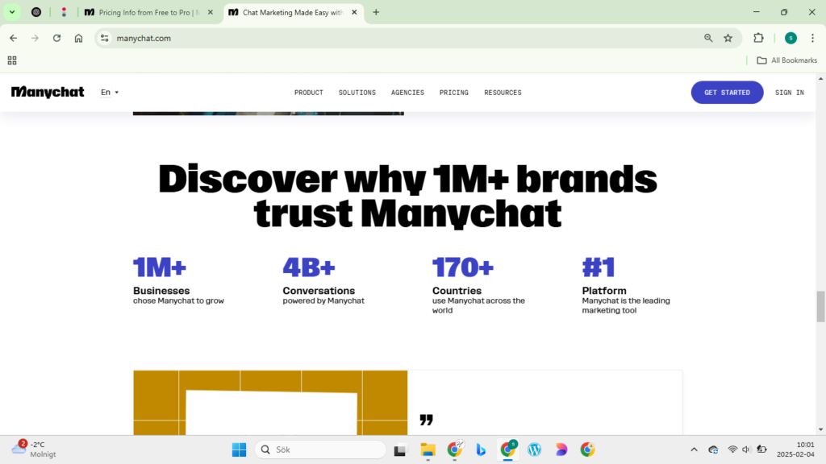Click the taskbar search box labeled Sök
Image resolution: width=826 pixels, height=464 pixels.
click(320, 449)
